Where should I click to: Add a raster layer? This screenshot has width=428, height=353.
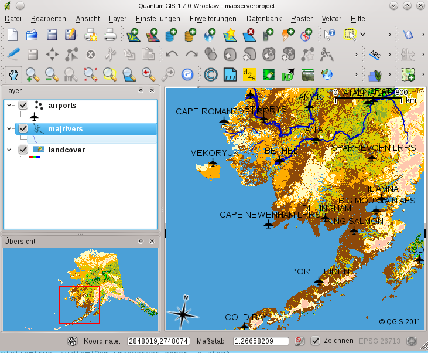(152, 35)
